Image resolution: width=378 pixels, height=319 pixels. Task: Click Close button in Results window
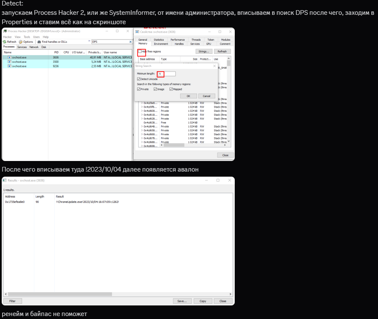(x=223, y=301)
